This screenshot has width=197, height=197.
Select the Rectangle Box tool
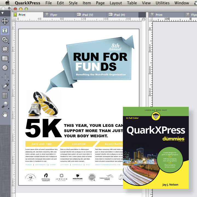[5, 58]
